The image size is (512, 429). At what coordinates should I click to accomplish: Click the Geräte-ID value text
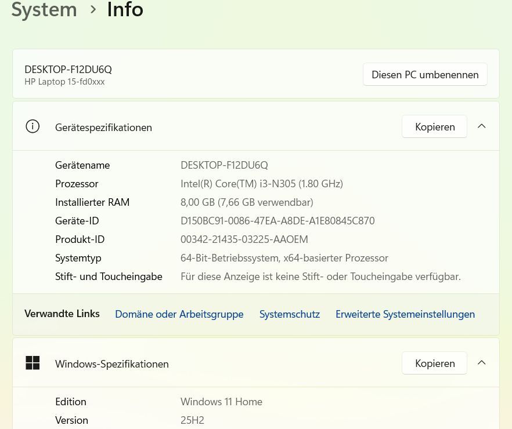tap(277, 221)
